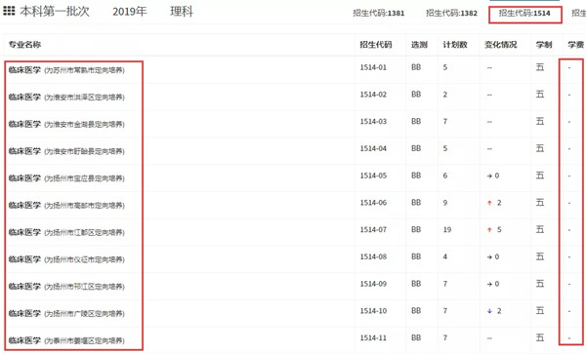Click the 五 duration cell in row 1514-11
The height and width of the screenshot is (354, 586).
(x=540, y=338)
